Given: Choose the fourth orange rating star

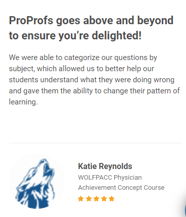Looking at the screenshot, I should 104,199.
